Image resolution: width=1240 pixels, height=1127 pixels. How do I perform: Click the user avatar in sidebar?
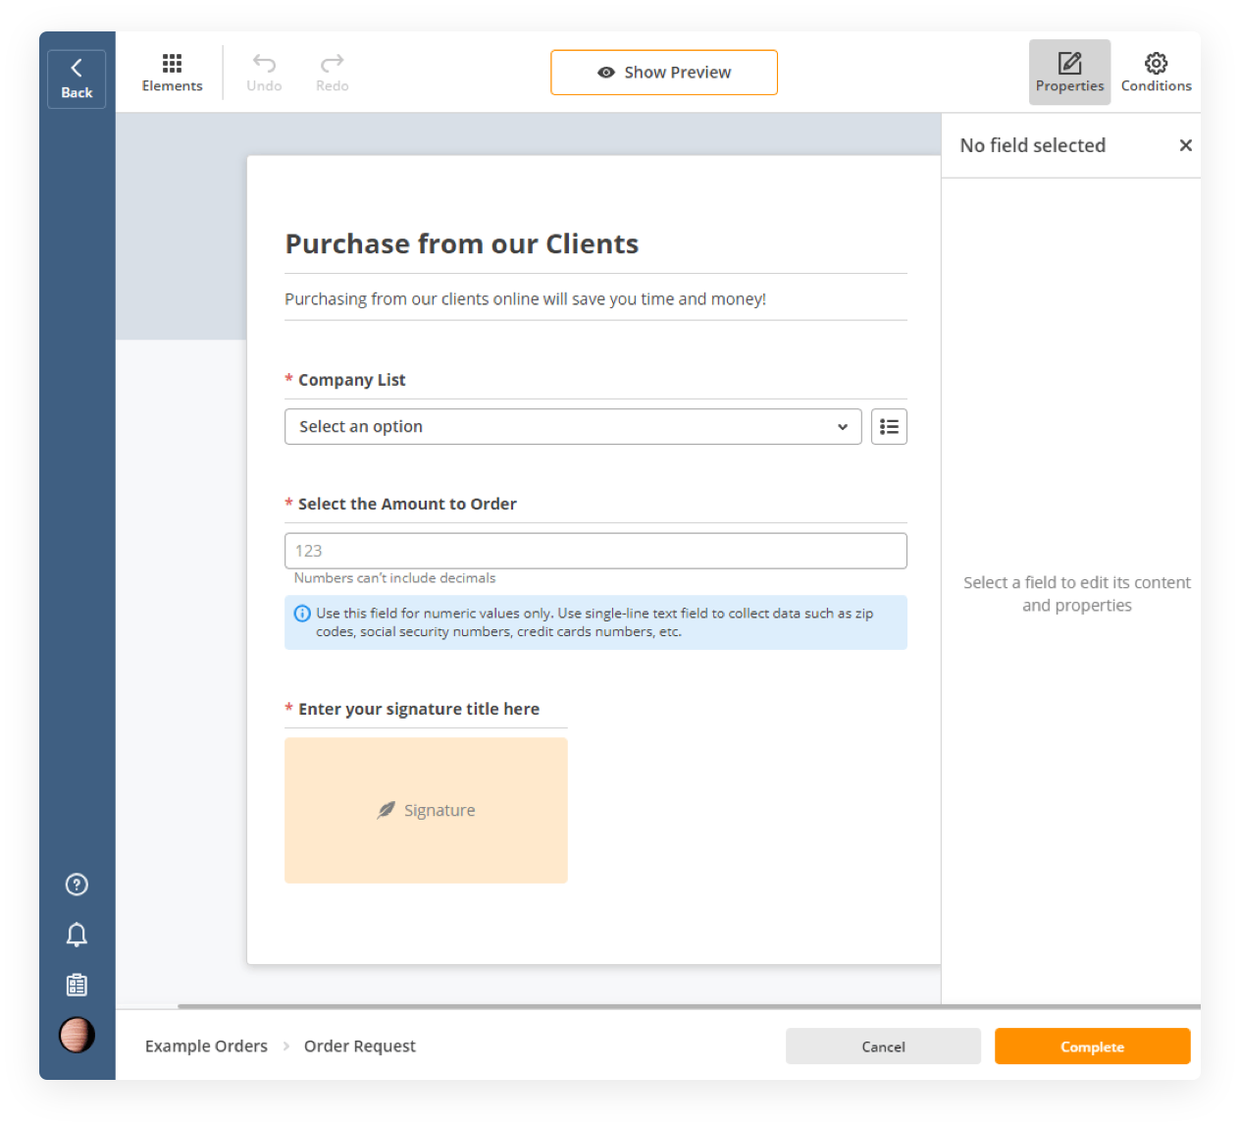77,1035
